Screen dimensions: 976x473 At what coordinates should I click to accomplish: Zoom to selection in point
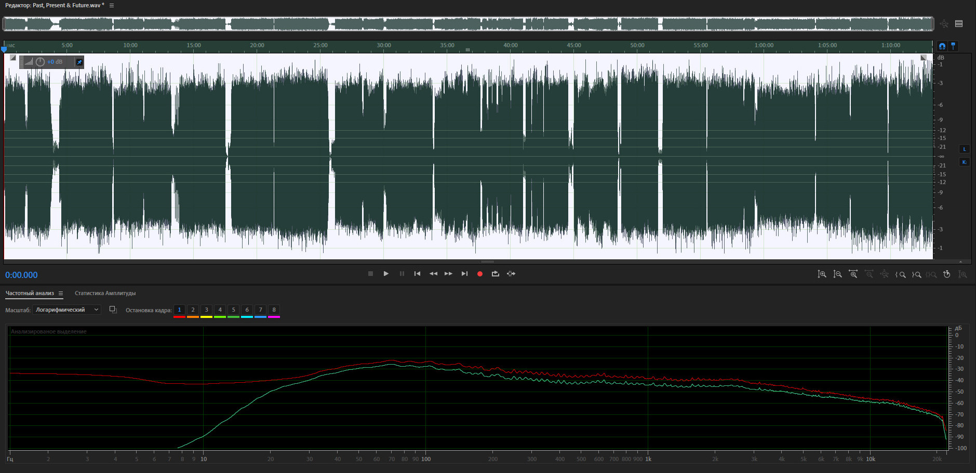pos(901,274)
